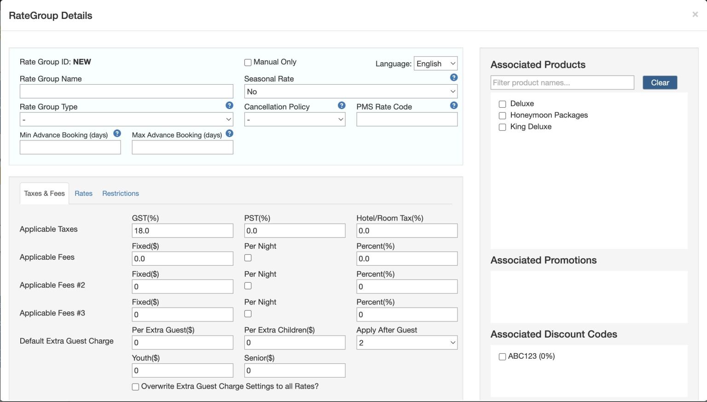Open the Rate Group Type dropdown
The height and width of the screenshot is (402, 707).
click(x=127, y=119)
